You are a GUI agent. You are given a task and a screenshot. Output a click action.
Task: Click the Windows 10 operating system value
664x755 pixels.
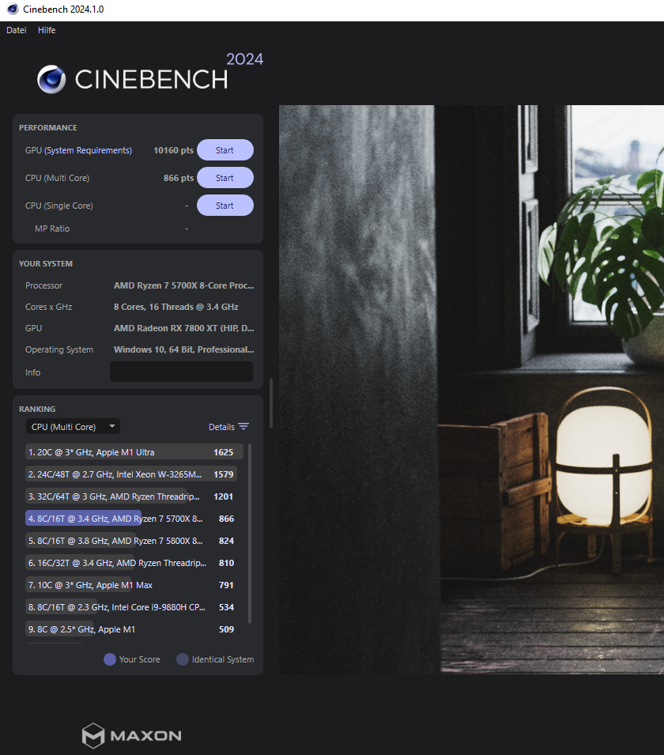click(184, 349)
